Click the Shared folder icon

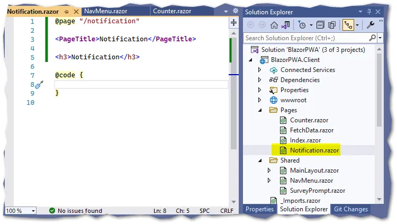pos(274,160)
